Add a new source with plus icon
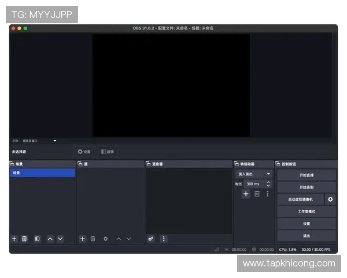This screenshot has height=278, width=347. (x=83, y=239)
